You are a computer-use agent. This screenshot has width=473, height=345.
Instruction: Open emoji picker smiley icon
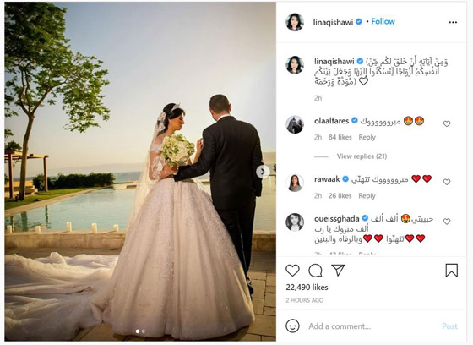(x=292, y=326)
